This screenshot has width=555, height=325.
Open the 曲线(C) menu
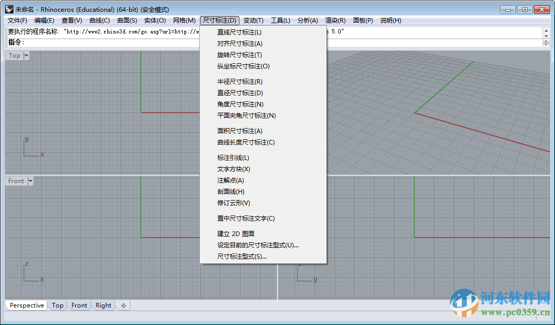pos(100,21)
